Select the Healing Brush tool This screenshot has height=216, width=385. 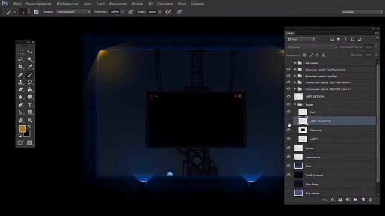(20, 74)
